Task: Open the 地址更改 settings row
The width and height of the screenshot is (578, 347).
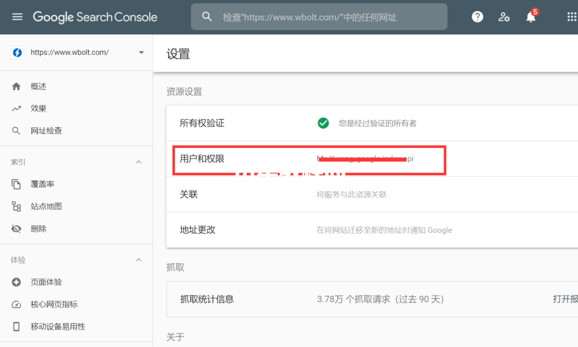Action: (373, 230)
